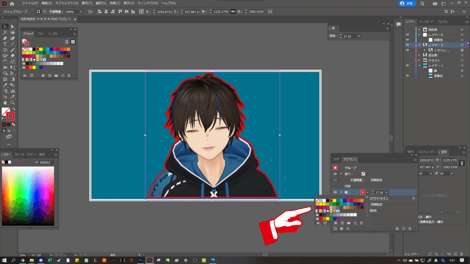Screen dimensions: 470x264
Task: Click the グラデ tab in Color panel
Action: tap(32, 154)
